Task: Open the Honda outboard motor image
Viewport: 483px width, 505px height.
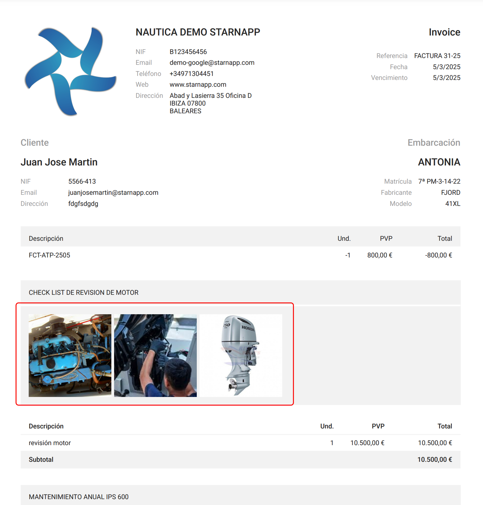Action: coord(241,356)
